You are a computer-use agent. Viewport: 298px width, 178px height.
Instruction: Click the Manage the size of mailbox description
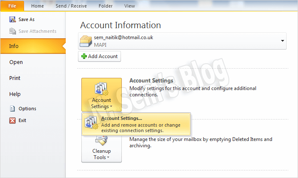click(x=201, y=143)
